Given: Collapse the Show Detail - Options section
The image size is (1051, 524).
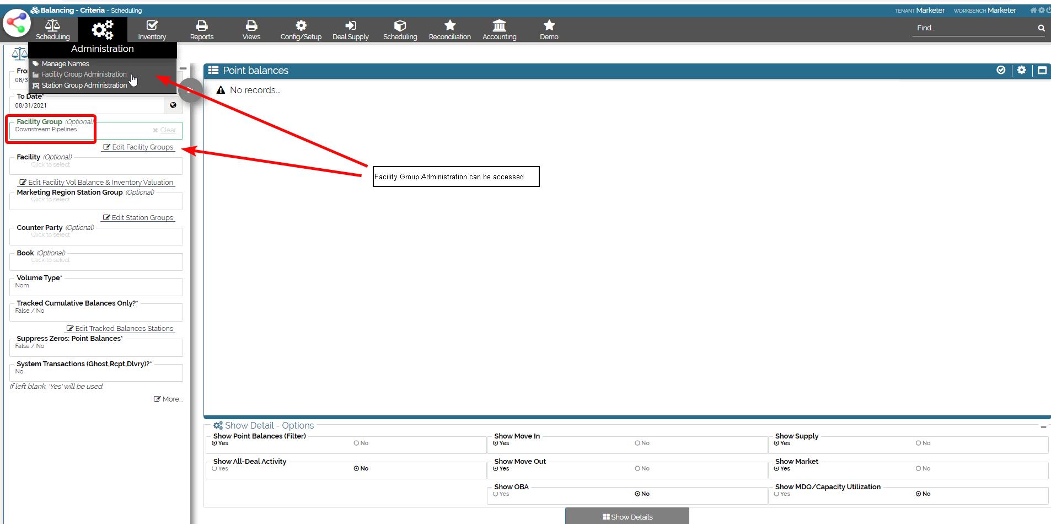Looking at the screenshot, I should (1043, 427).
